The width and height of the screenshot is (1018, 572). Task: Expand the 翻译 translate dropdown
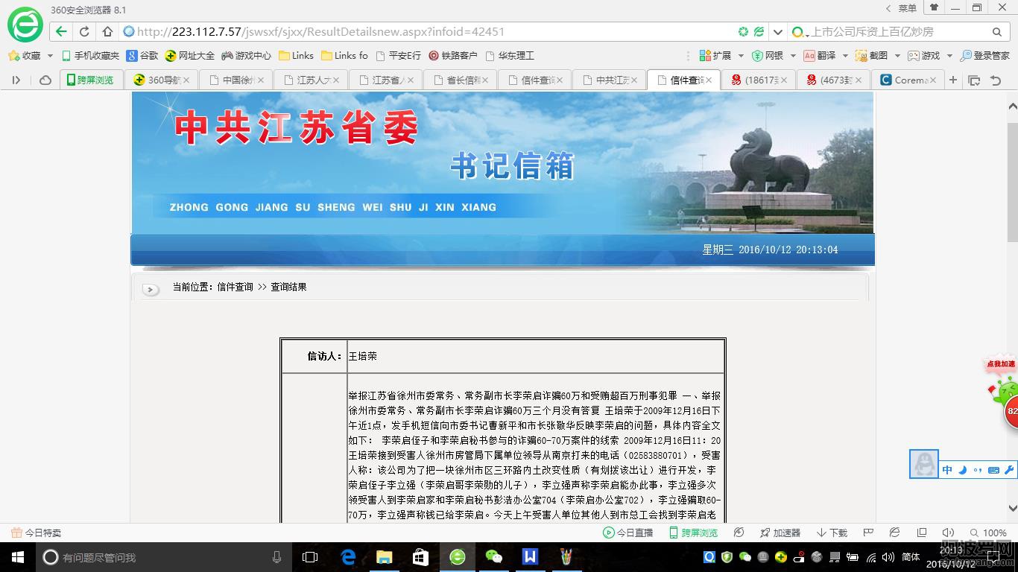[844, 56]
